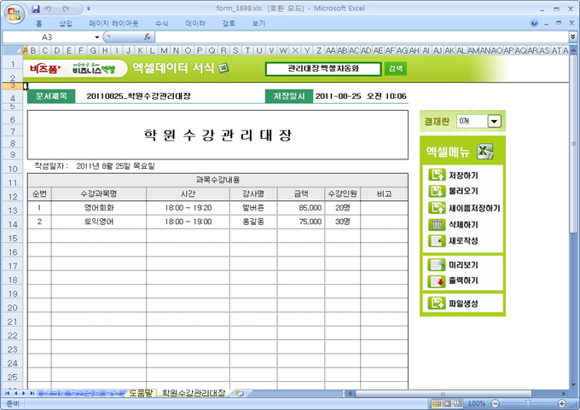Go to the last sheet with navigation arrow
Image resolution: width=580 pixels, height=410 pixels.
[x=32, y=393]
